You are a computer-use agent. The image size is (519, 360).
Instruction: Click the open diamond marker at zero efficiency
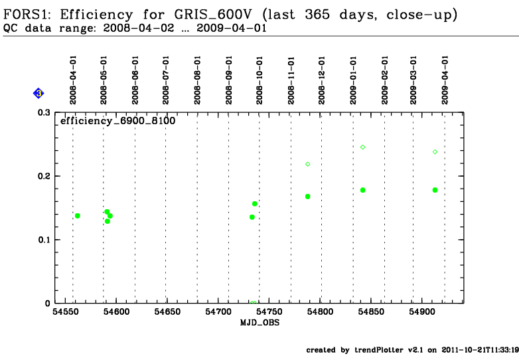coord(253,303)
